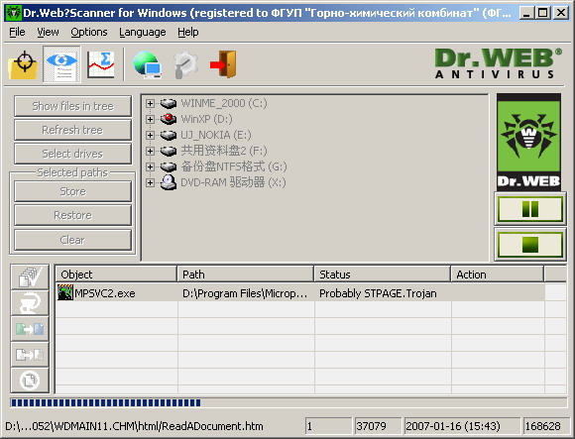
Task: Click the DVD-RAM (X:) disc icon
Action: point(169,182)
